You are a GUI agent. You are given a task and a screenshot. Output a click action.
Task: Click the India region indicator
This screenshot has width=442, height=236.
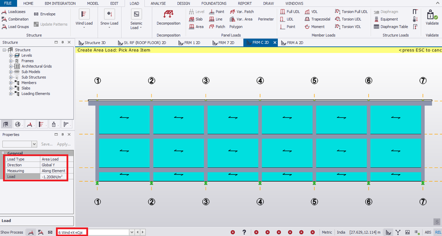(x=341, y=232)
